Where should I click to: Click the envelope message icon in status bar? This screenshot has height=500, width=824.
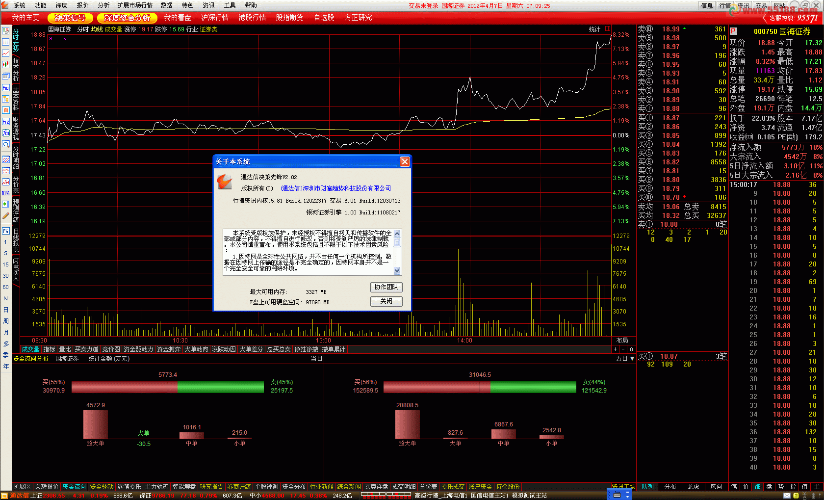coord(787,496)
